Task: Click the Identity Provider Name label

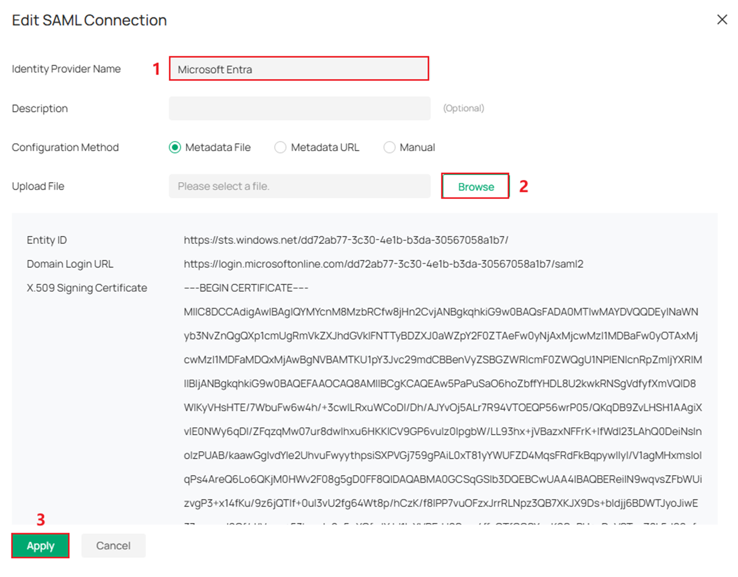Action: 66,69
